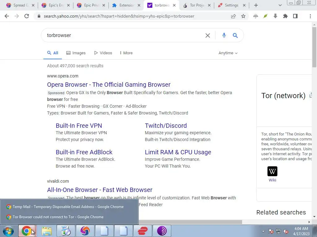The image size is (317, 237).
Task: Click the vertical page scrollbar thumb
Action: point(314,47)
